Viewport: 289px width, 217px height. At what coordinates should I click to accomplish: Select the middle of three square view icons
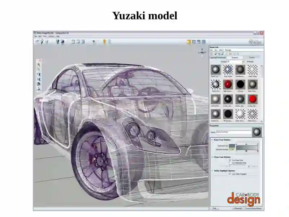78,42
